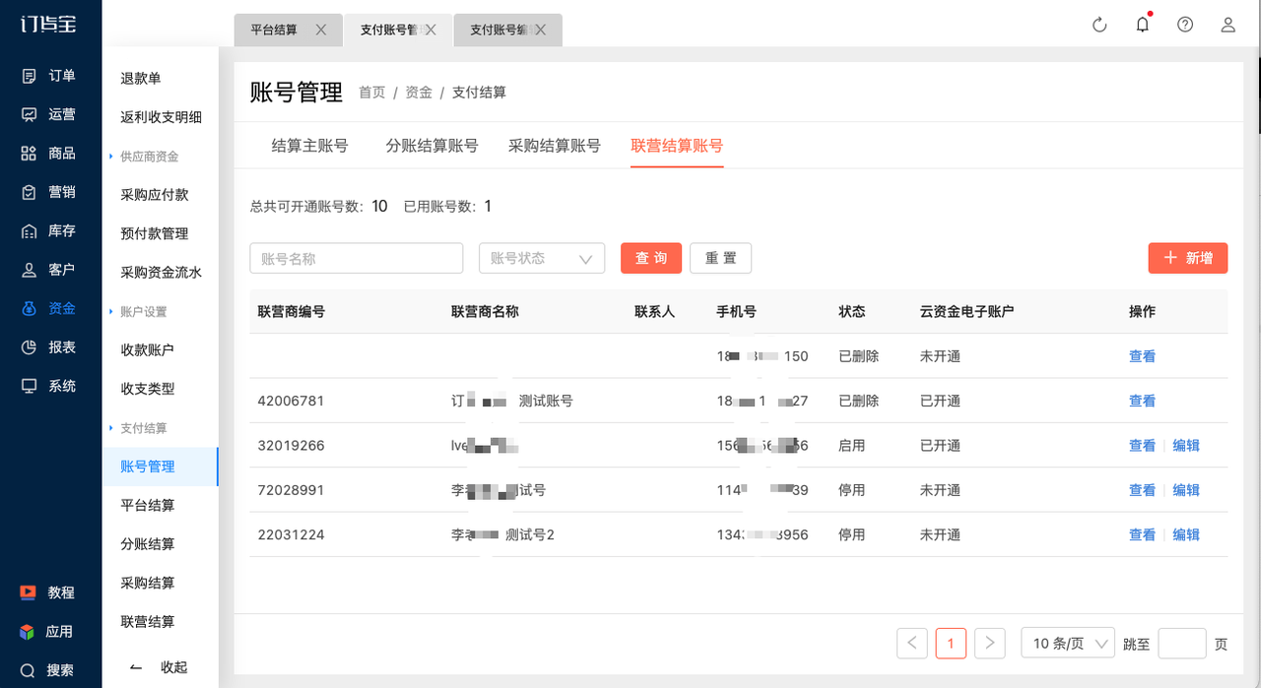The height and width of the screenshot is (688, 1261).
Task: Click the 查询 search button
Action: click(651, 258)
